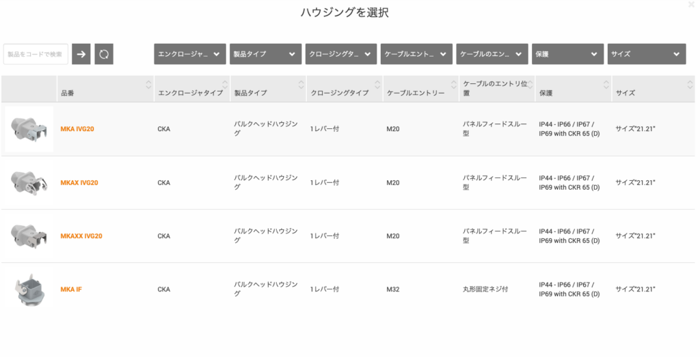Click the arrow search submit button
This screenshot has height=357, width=700.
81,54
